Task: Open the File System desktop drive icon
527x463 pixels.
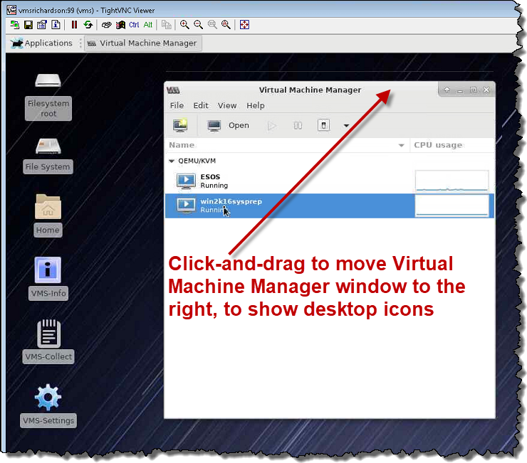Action: [x=48, y=155]
